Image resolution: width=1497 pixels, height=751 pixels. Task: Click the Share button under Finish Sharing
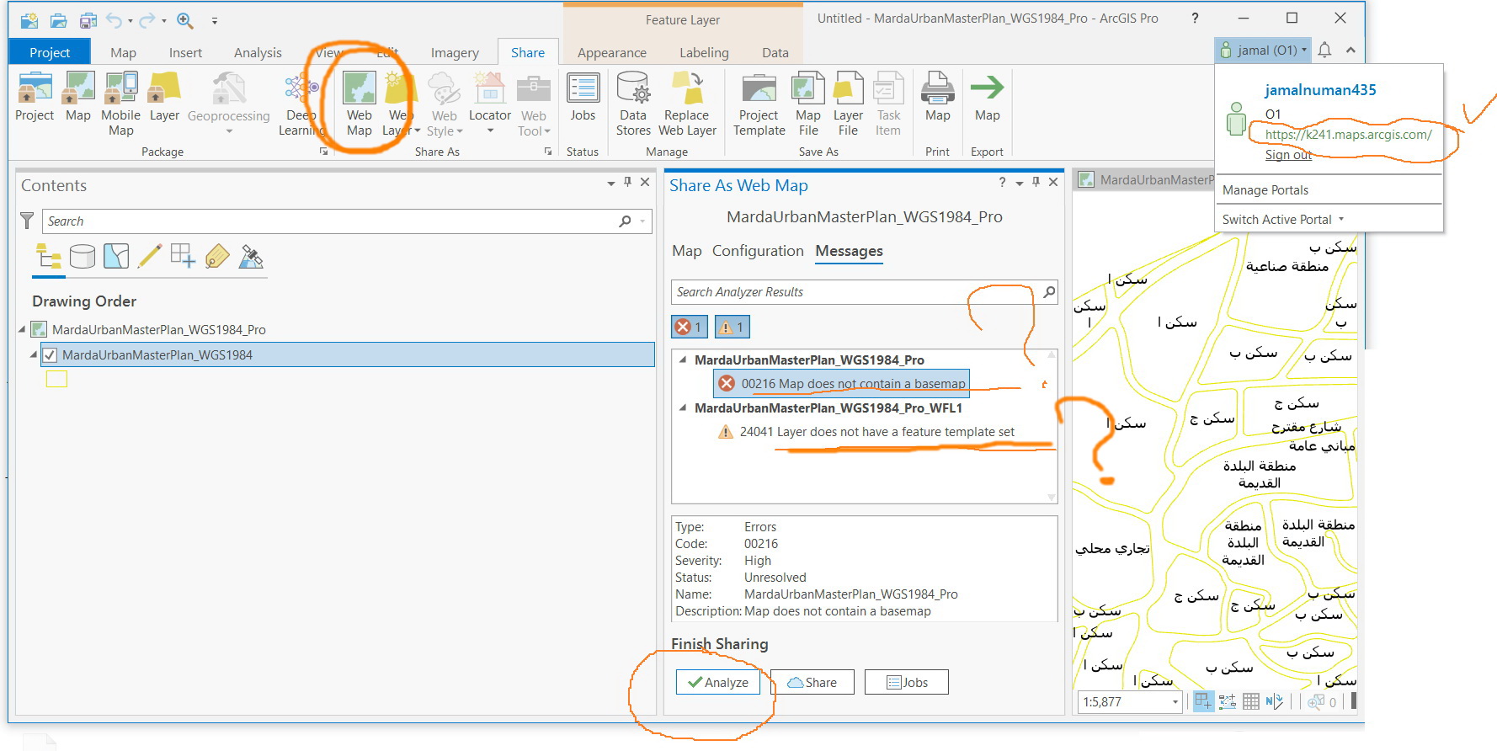812,682
